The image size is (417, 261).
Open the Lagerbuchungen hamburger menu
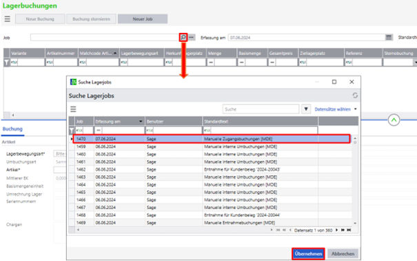[8, 19]
